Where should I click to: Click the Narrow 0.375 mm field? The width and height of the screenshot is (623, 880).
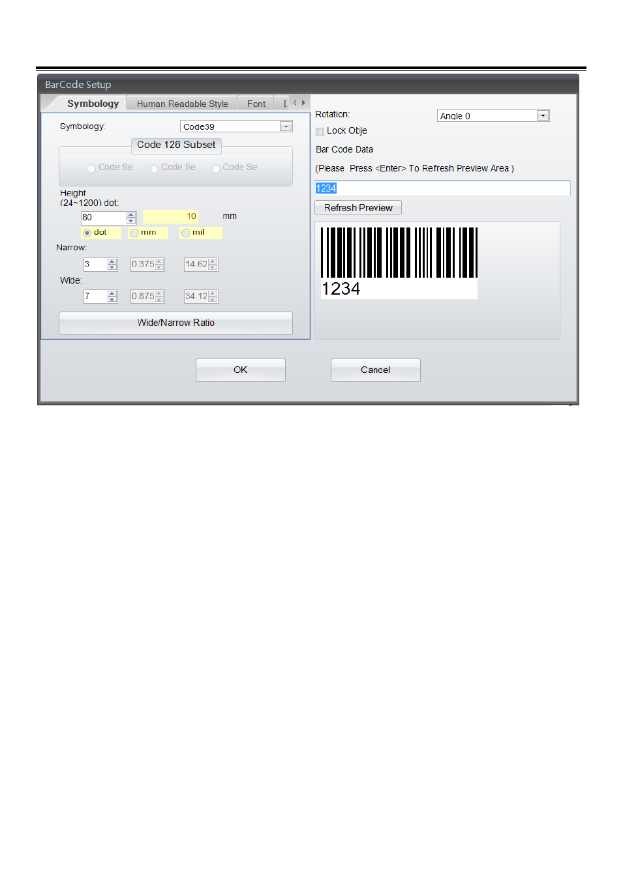click(143, 264)
